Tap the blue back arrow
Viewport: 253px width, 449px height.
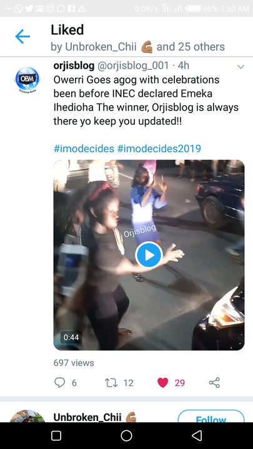click(x=22, y=37)
